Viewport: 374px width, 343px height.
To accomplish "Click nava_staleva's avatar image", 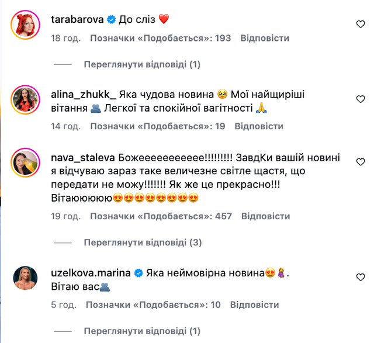I will 25,164.
